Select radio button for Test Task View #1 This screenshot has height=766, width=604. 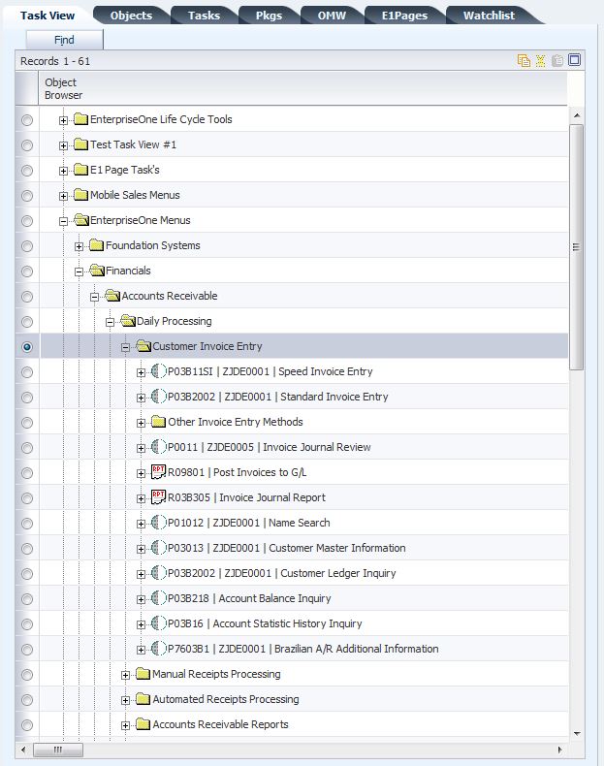click(27, 145)
